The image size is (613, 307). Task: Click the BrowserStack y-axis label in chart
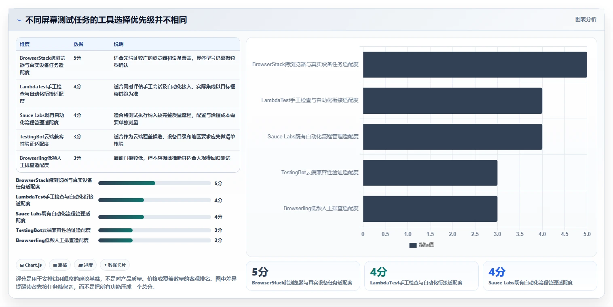click(x=305, y=65)
